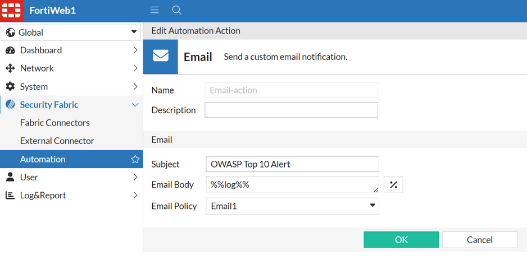The image size is (527, 256).
Task: Click the Automation favorite star icon
Action: click(x=135, y=160)
